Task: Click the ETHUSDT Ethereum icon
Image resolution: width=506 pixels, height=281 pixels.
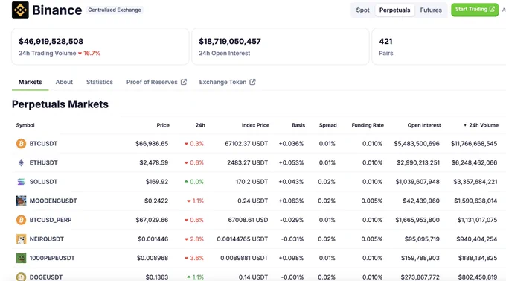Action: 21,162
